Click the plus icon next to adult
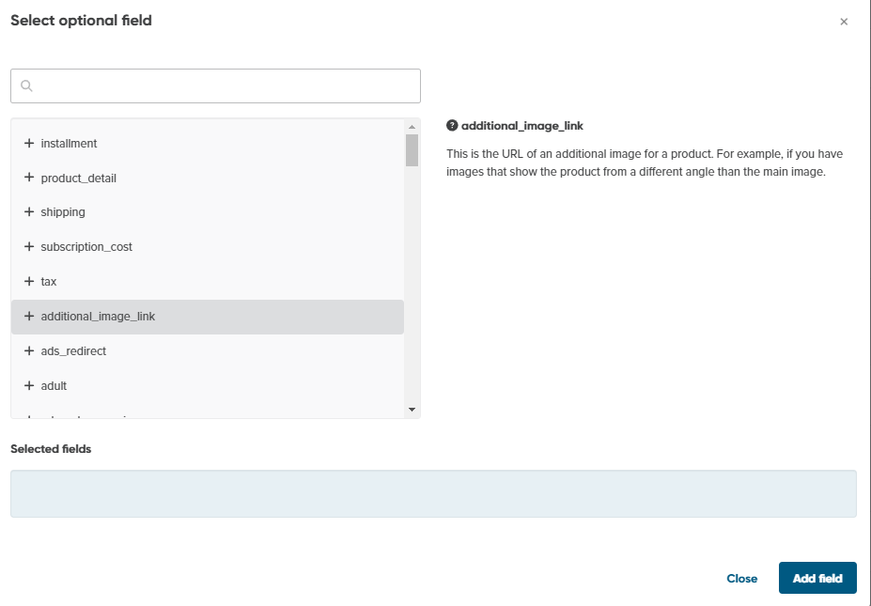The width and height of the screenshot is (871, 606). pyautogui.click(x=29, y=386)
